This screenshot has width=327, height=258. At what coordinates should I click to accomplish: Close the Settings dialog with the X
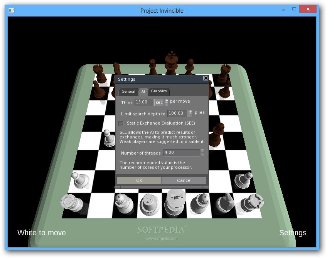point(206,78)
